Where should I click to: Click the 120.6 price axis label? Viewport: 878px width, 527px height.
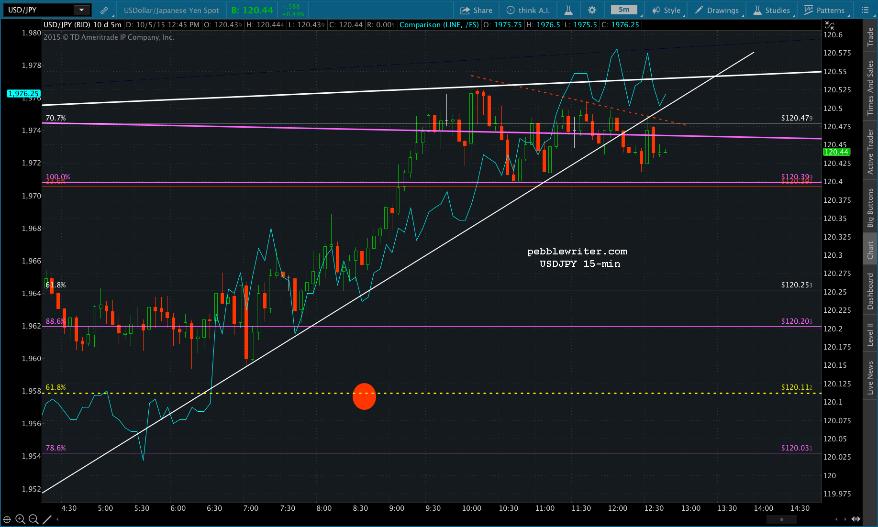coord(833,35)
